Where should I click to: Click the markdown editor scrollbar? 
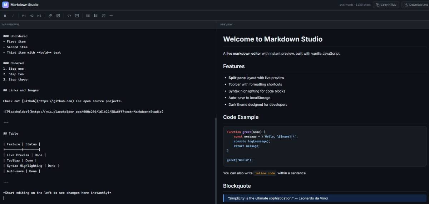(215, 160)
